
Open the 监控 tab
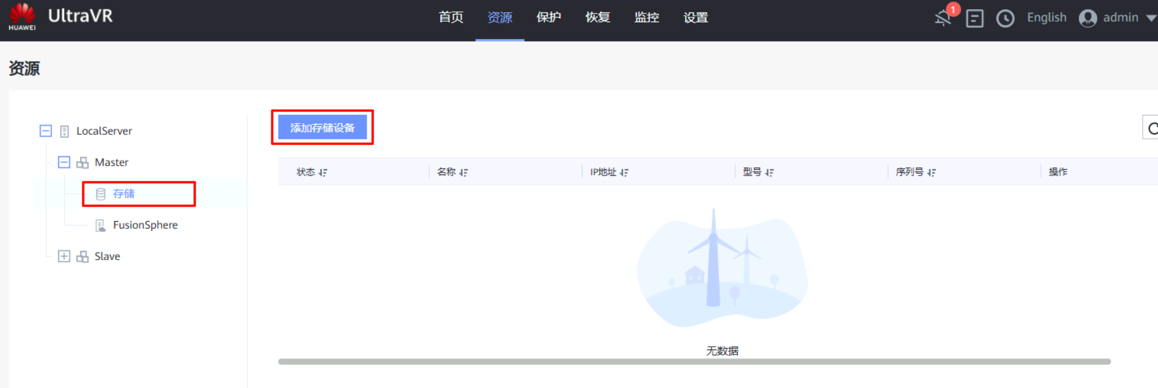point(646,18)
